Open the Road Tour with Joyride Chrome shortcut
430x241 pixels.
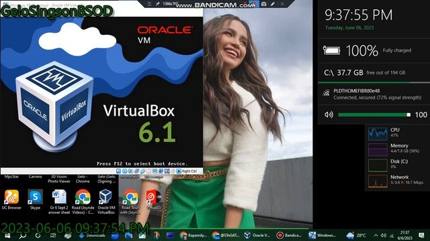[130, 202]
